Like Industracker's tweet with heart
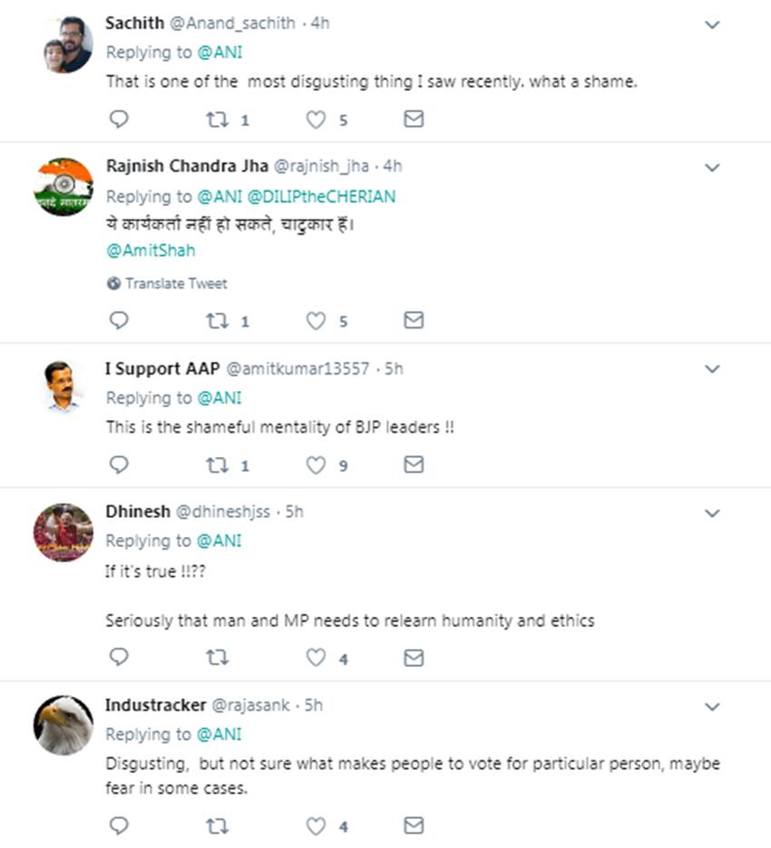The image size is (771, 848). (x=316, y=825)
